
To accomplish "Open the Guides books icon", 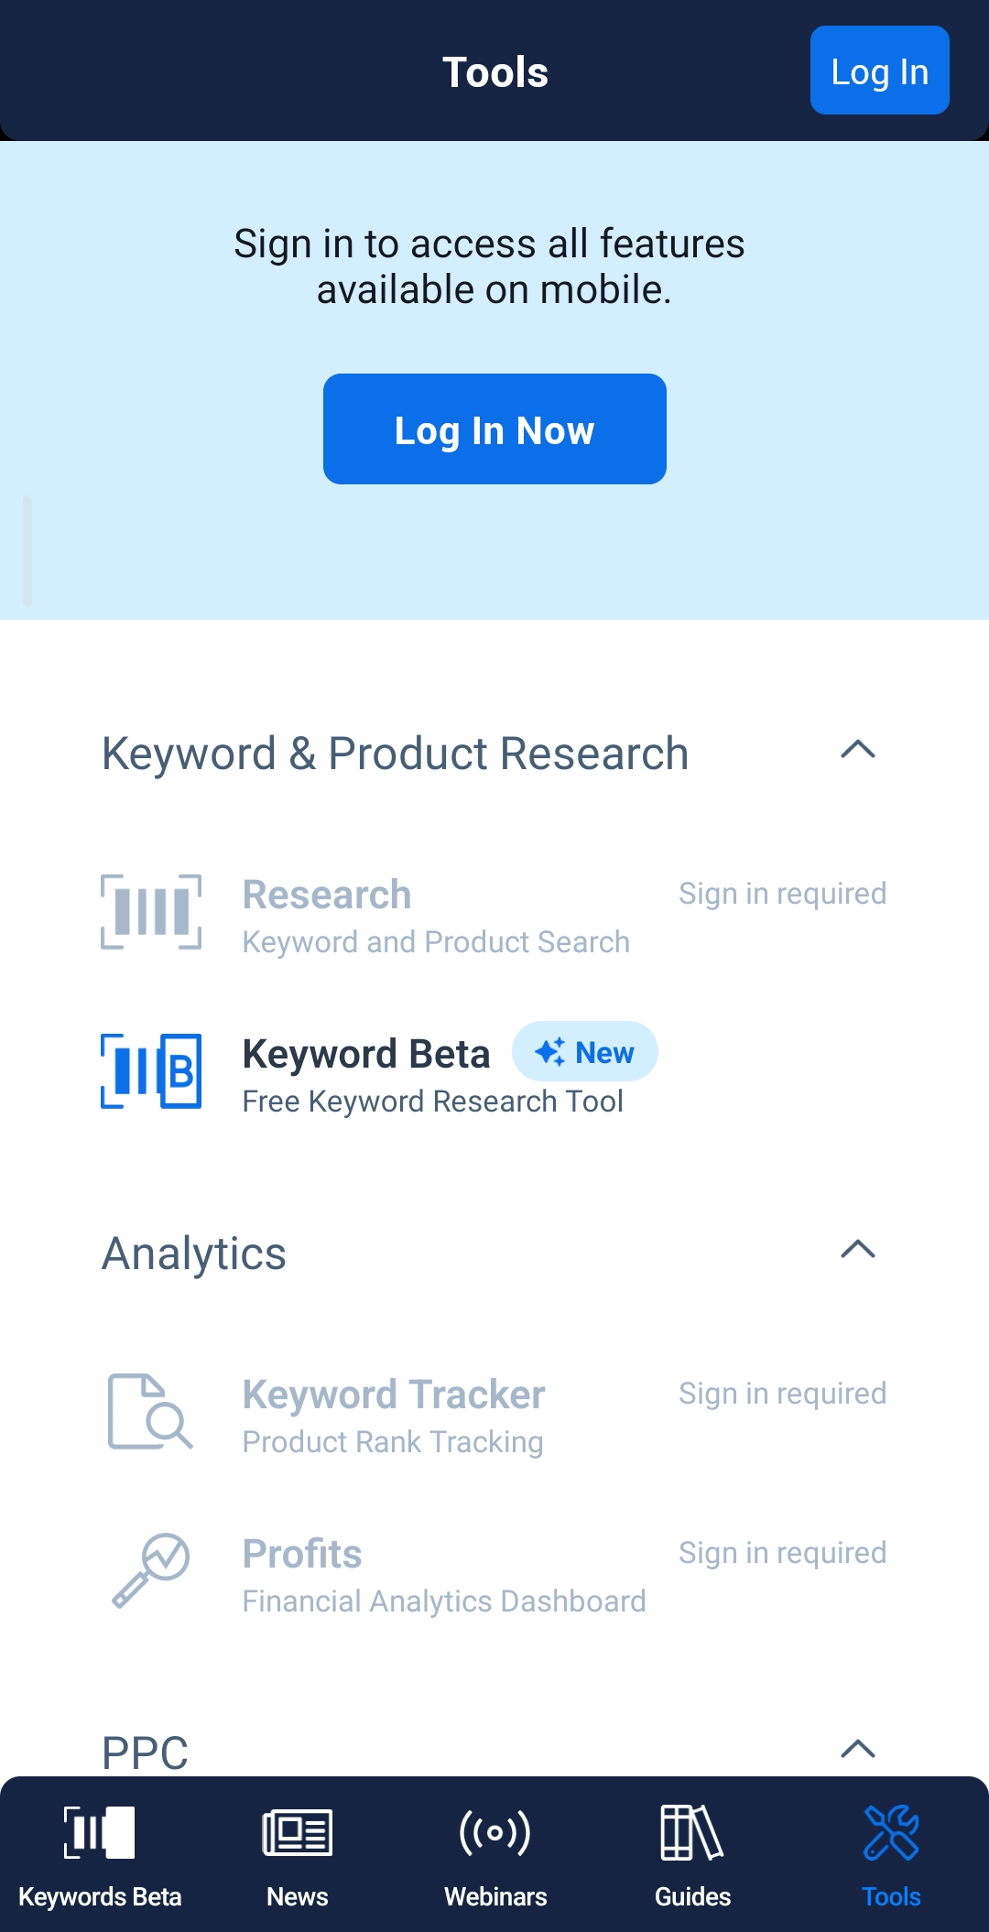I will (x=692, y=1832).
